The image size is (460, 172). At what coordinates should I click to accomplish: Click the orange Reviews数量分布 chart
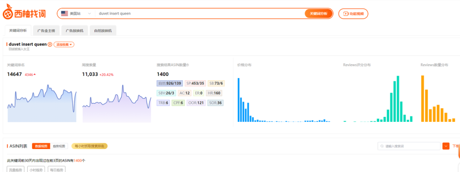coord(438,99)
